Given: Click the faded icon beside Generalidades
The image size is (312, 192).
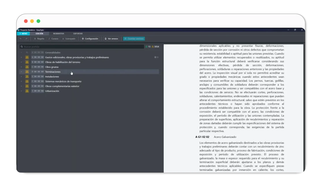Looking at the screenshot, I should coord(27,53).
